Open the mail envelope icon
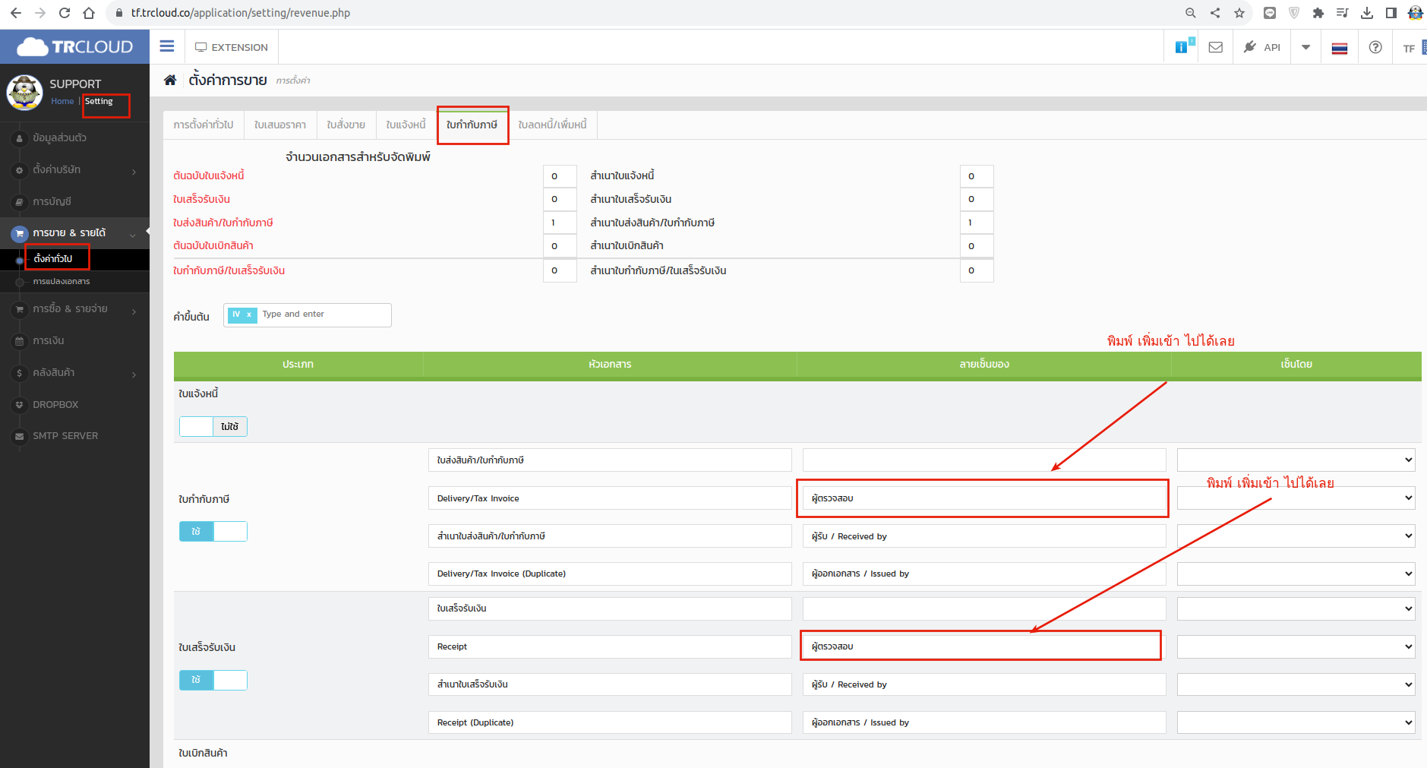The image size is (1427, 768). [1215, 47]
